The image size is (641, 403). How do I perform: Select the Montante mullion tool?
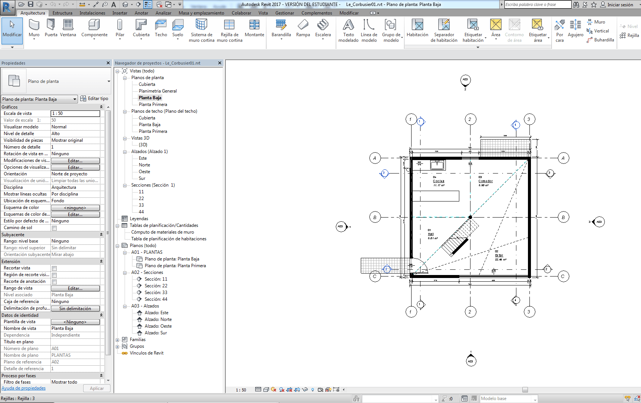(x=254, y=28)
